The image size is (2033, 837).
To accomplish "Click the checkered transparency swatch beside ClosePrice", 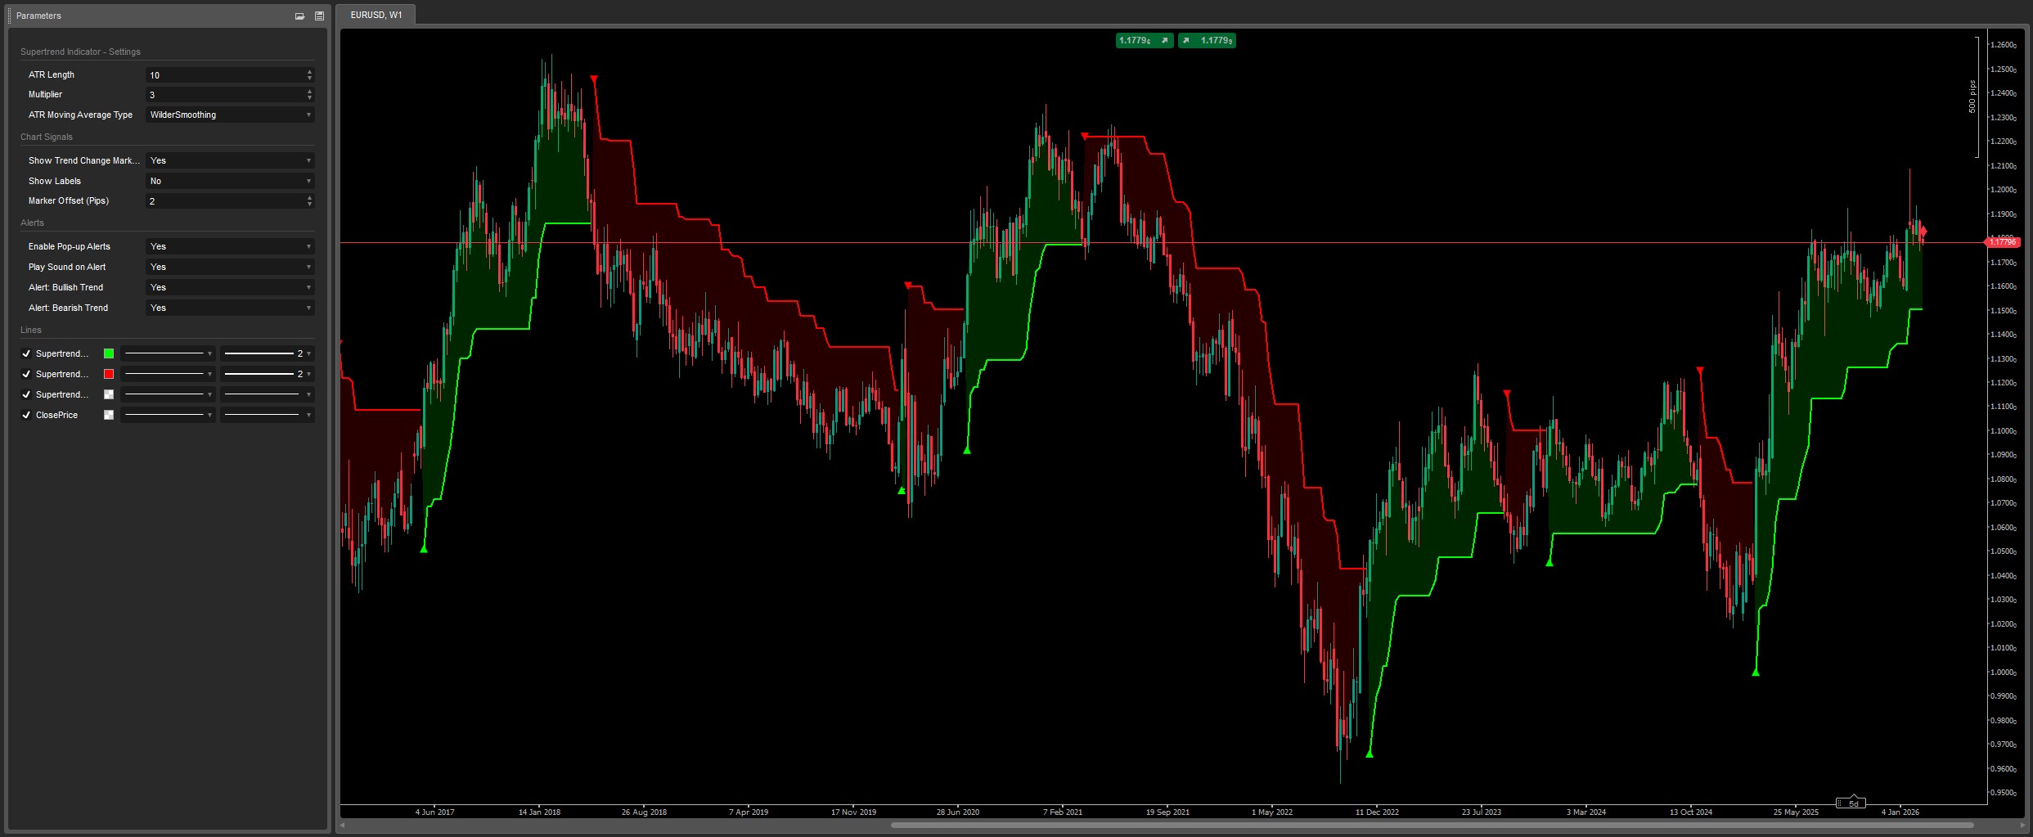I will (109, 415).
